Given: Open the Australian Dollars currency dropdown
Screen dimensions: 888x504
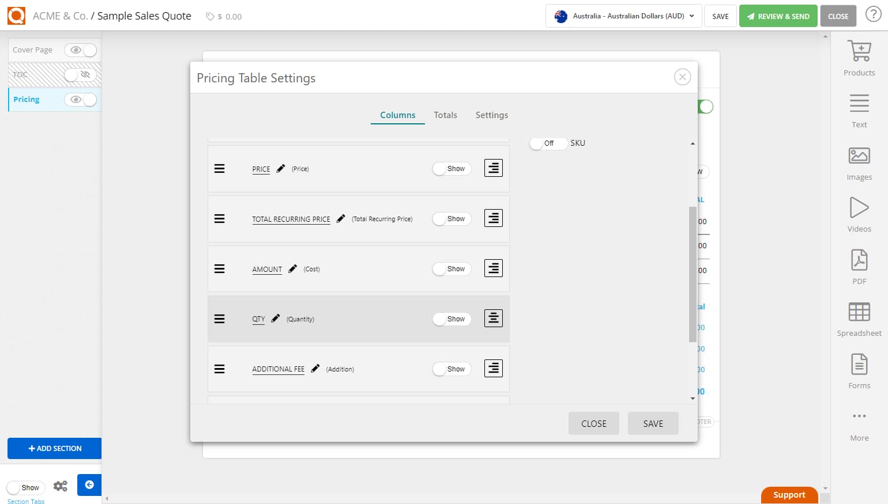Looking at the screenshot, I should tap(623, 16).
